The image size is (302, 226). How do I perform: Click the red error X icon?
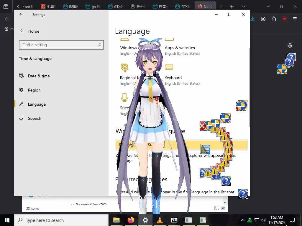coord(203,126)
